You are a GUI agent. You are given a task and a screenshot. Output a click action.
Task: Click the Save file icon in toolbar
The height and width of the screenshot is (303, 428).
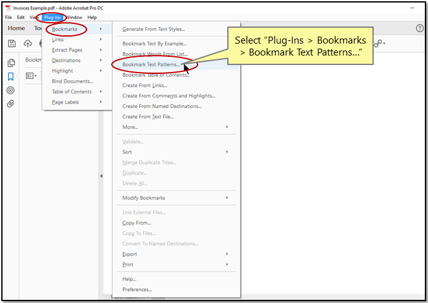[12, 44]
